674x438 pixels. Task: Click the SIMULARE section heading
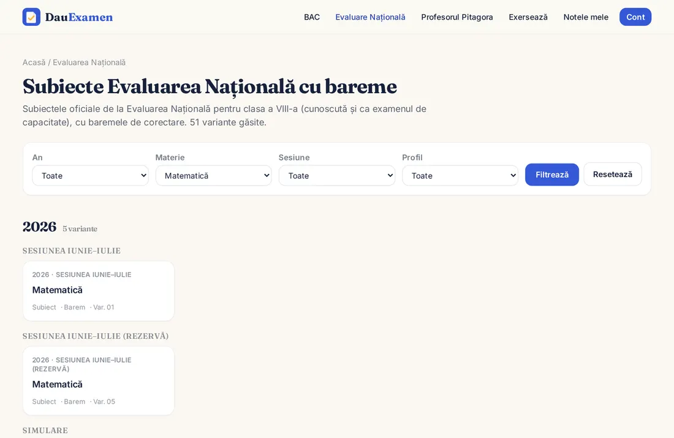click(x=45, y=430)
